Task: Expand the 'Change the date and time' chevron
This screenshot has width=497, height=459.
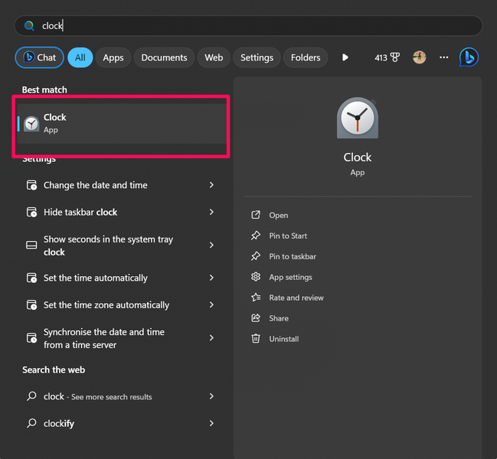Action: (x=211, y=185)
